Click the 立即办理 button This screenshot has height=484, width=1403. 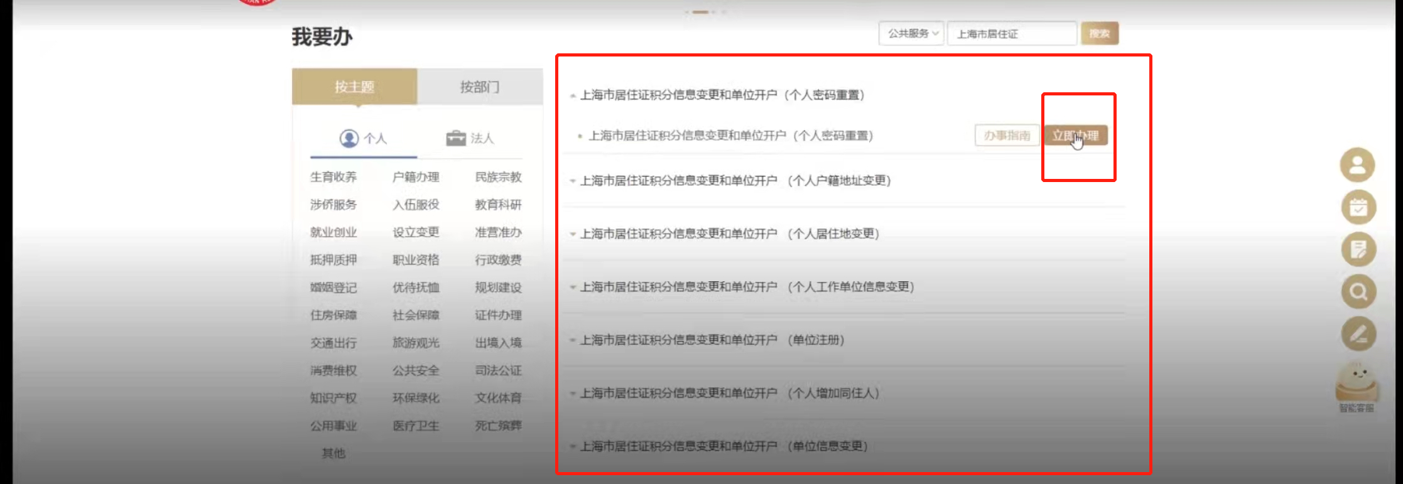(x=1075, y=136)
